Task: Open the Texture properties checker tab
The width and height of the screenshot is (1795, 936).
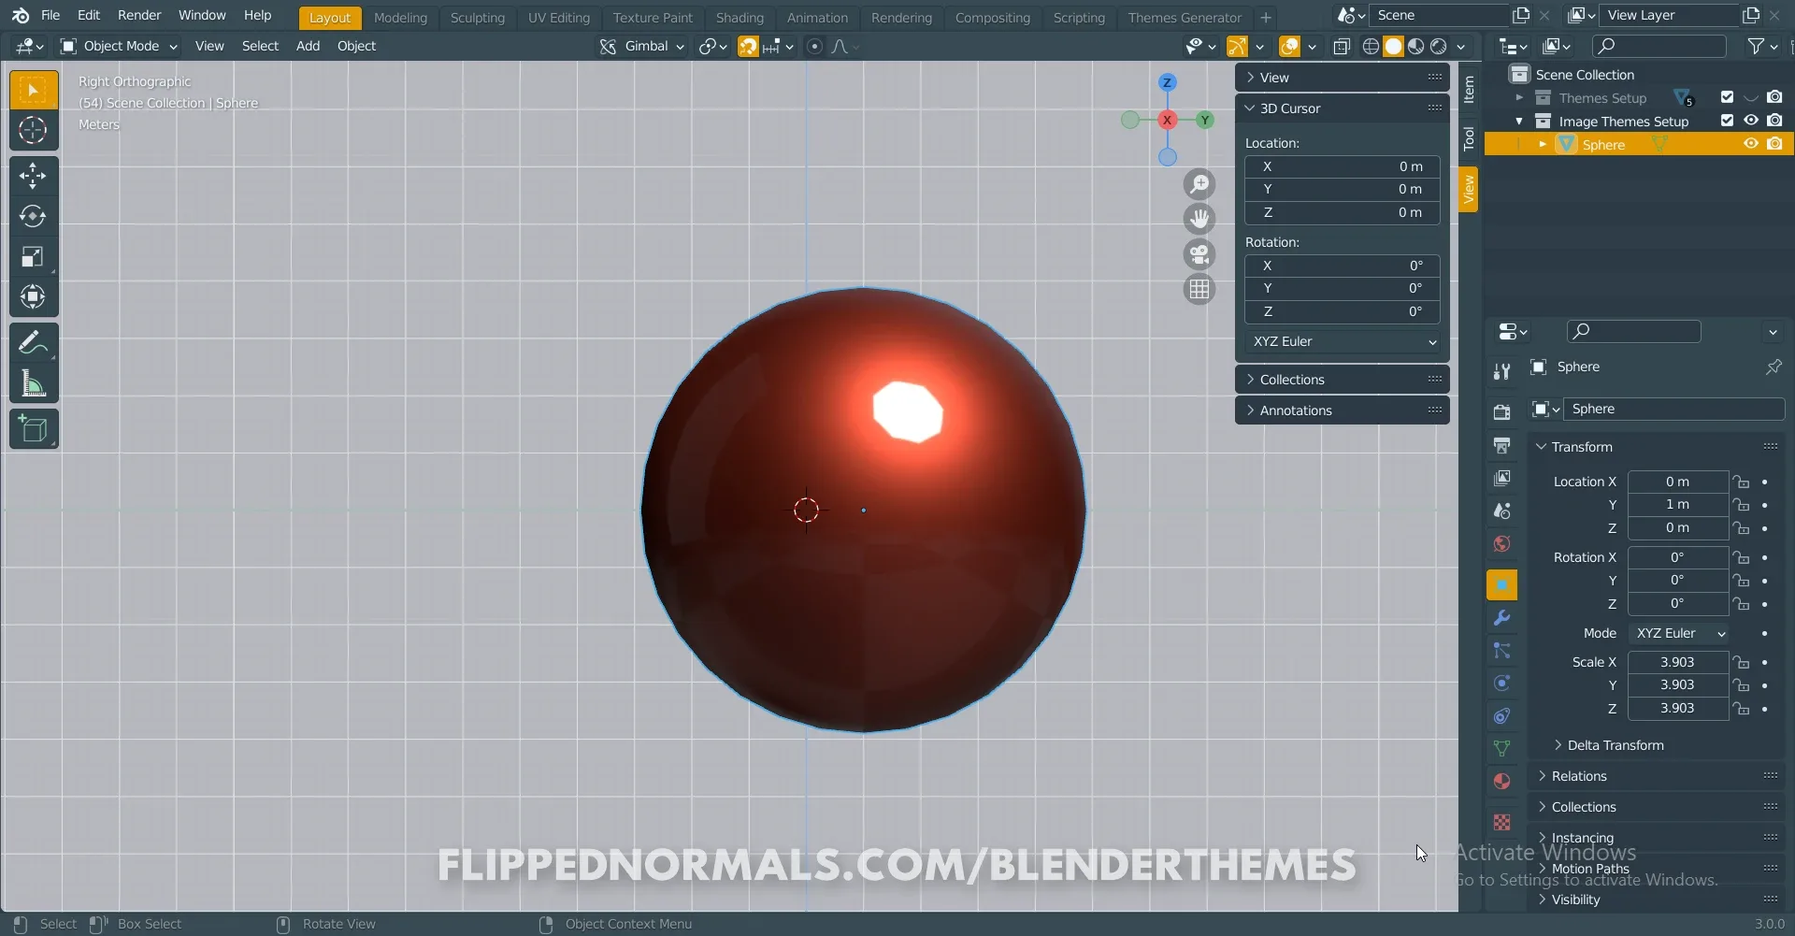Action: (x=1501, y=822)
